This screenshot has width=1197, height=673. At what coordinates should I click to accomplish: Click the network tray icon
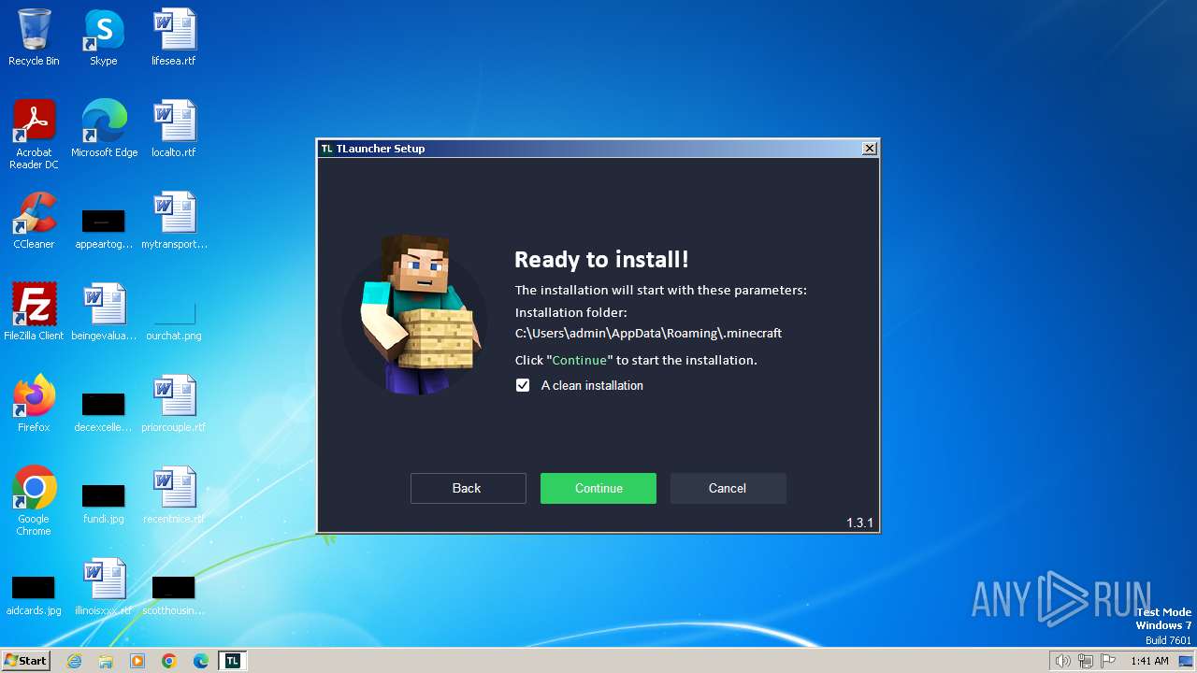[1086, 661]
